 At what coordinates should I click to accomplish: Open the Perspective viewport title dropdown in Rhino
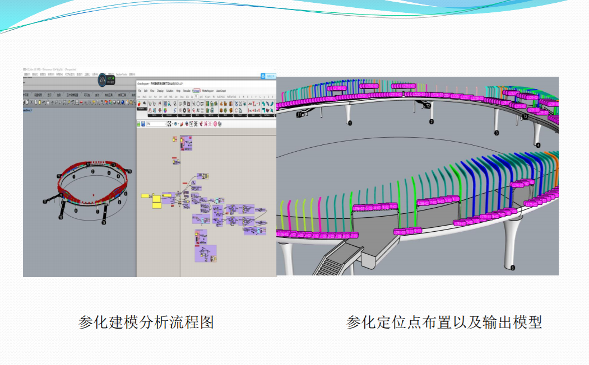(31, 110)
